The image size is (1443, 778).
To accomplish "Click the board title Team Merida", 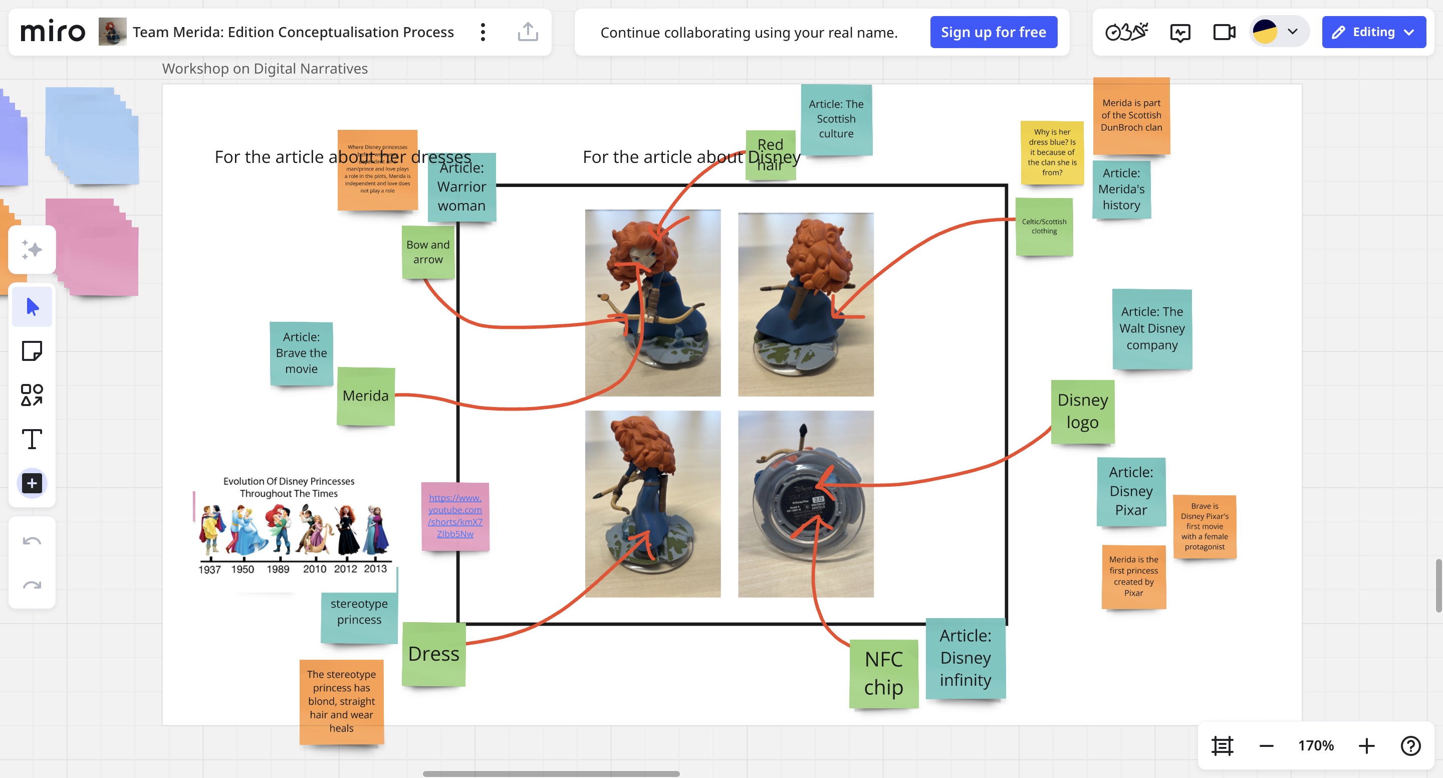I will [293, 32].
